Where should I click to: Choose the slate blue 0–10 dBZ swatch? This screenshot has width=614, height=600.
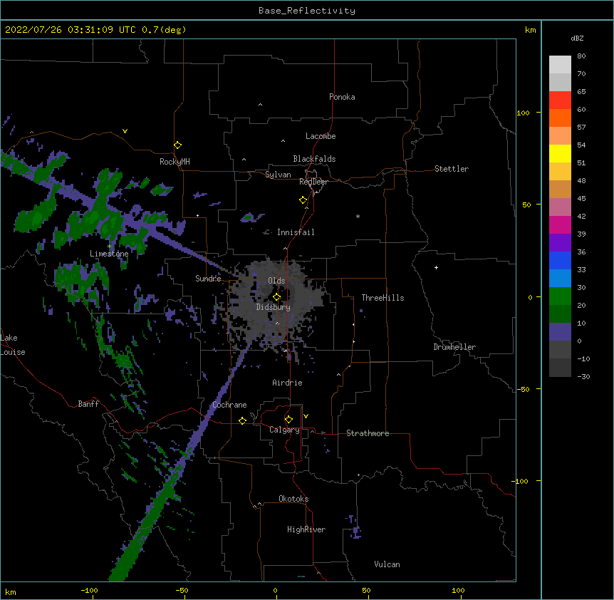point(560,332)
